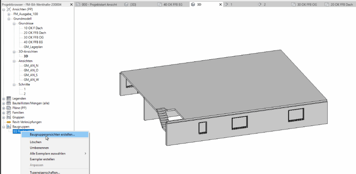Click the Ansichten (PP) views icon
356x174 pixels.
point(9,9)
